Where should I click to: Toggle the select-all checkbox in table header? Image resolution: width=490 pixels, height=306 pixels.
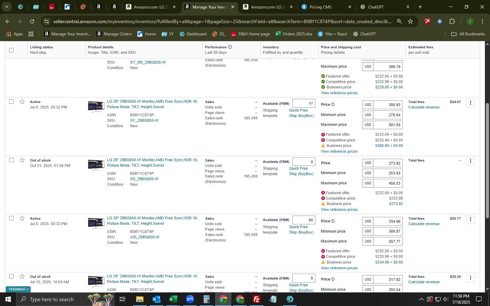coord(11,50)
